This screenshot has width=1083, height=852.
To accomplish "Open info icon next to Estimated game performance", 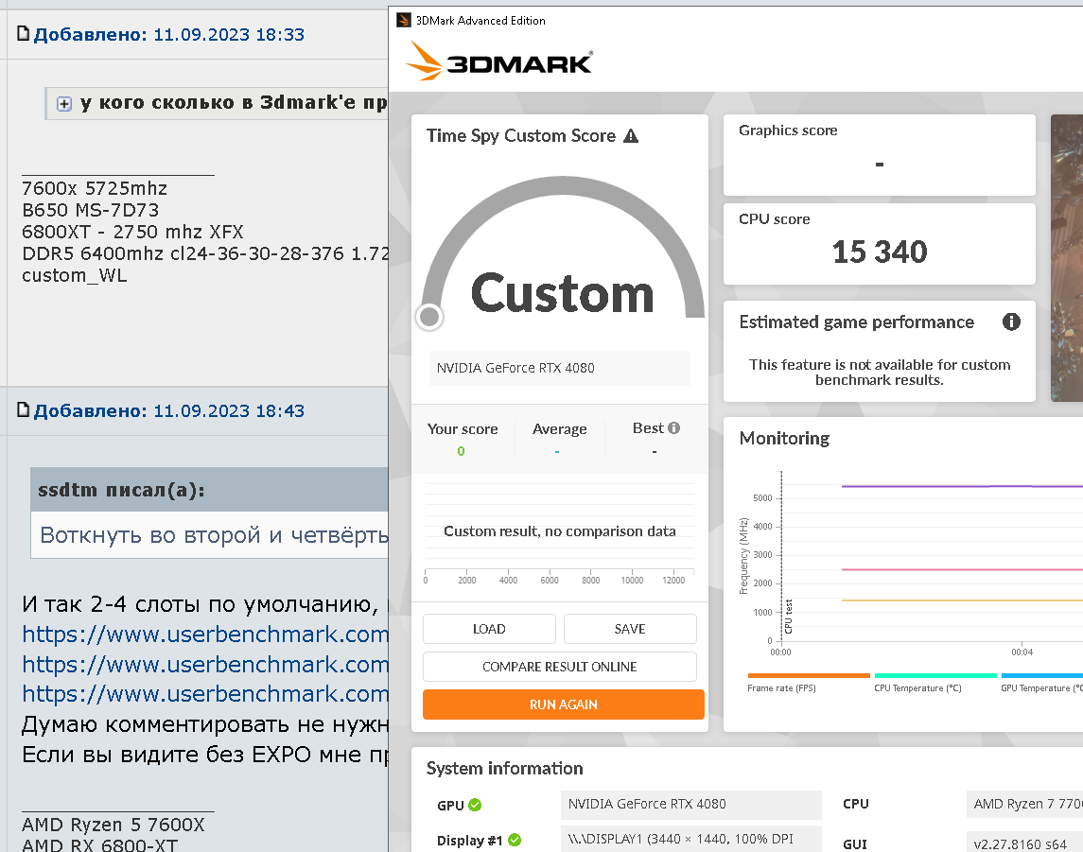I will (1011, 322).
